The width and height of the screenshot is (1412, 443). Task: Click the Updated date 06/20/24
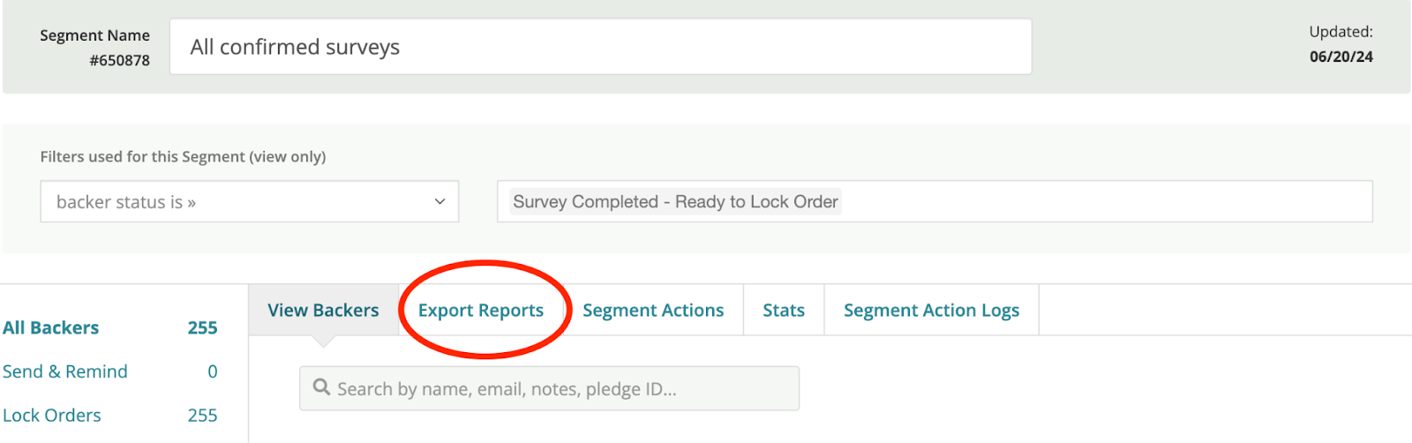click(1341, 56)
